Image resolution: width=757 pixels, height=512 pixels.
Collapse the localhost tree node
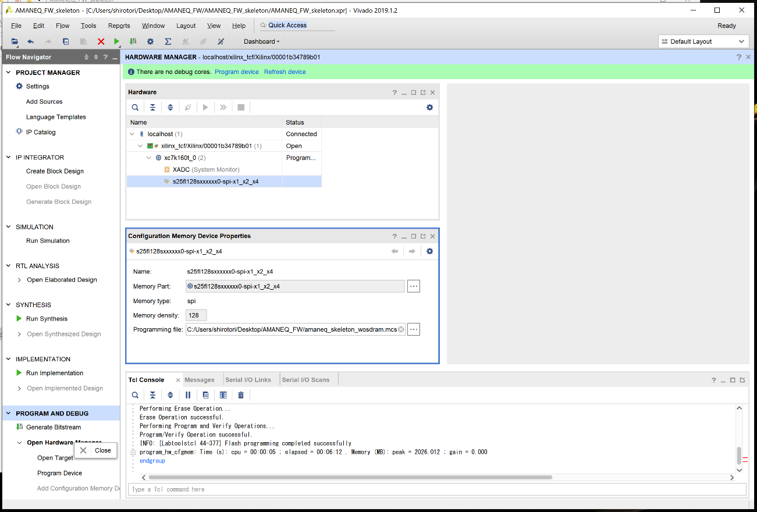tap(132, 134)
